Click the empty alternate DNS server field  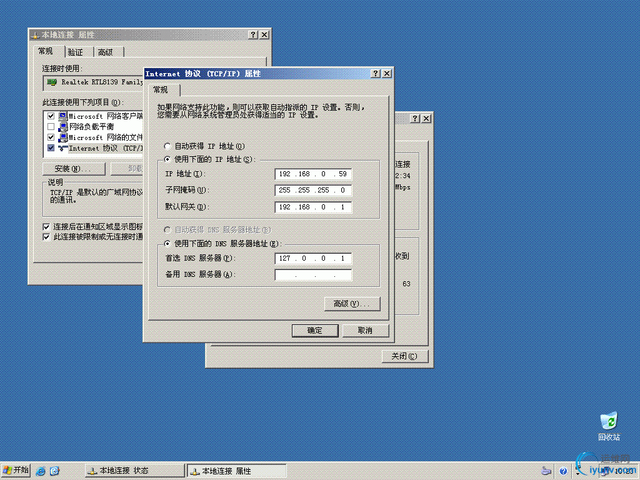313,275
